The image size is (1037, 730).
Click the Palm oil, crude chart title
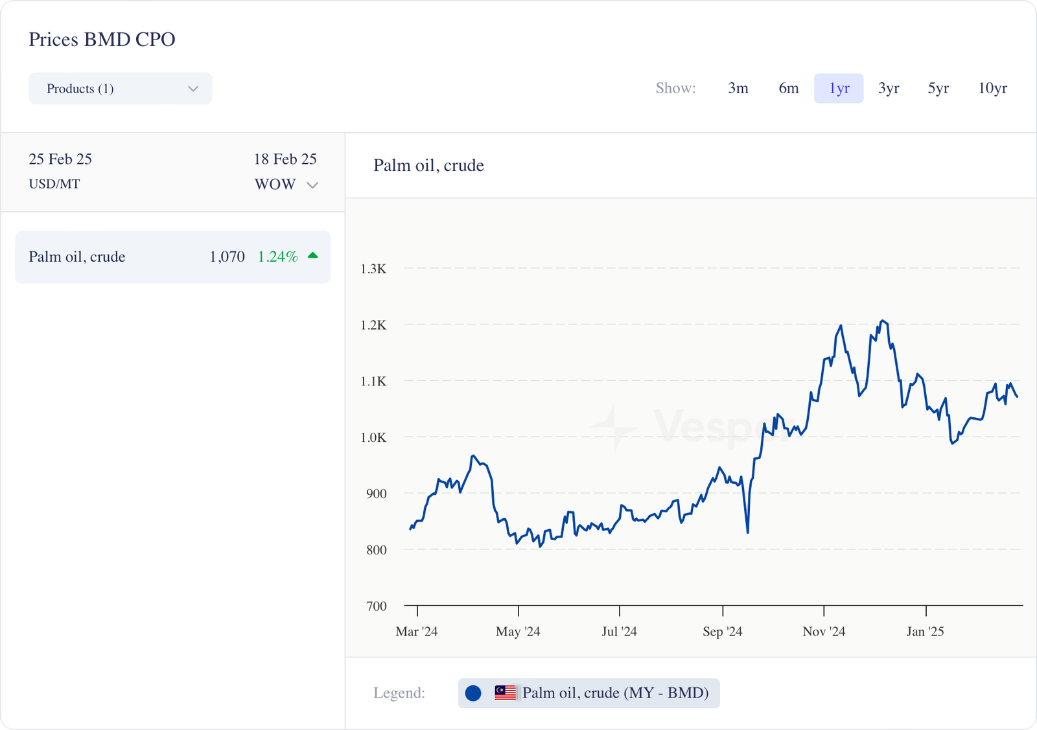tap(428, 166)
